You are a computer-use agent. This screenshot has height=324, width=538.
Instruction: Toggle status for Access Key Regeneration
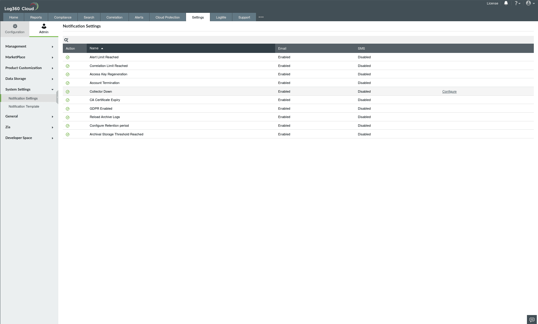coord(68,74)
